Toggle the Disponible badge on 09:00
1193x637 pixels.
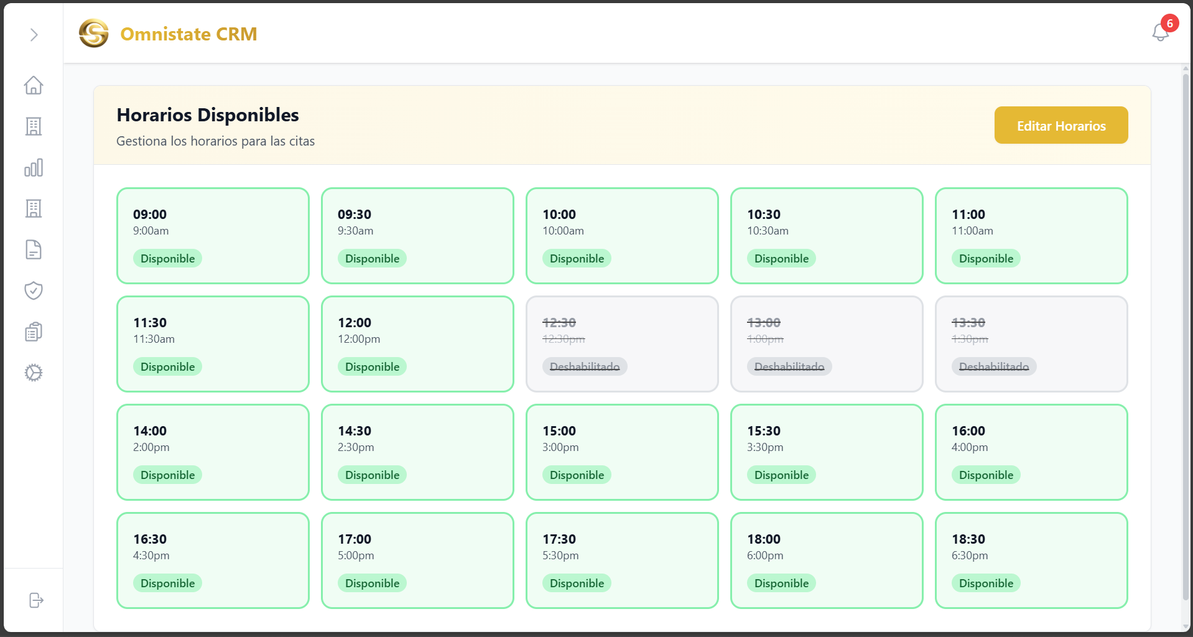(x=167, y=258)
